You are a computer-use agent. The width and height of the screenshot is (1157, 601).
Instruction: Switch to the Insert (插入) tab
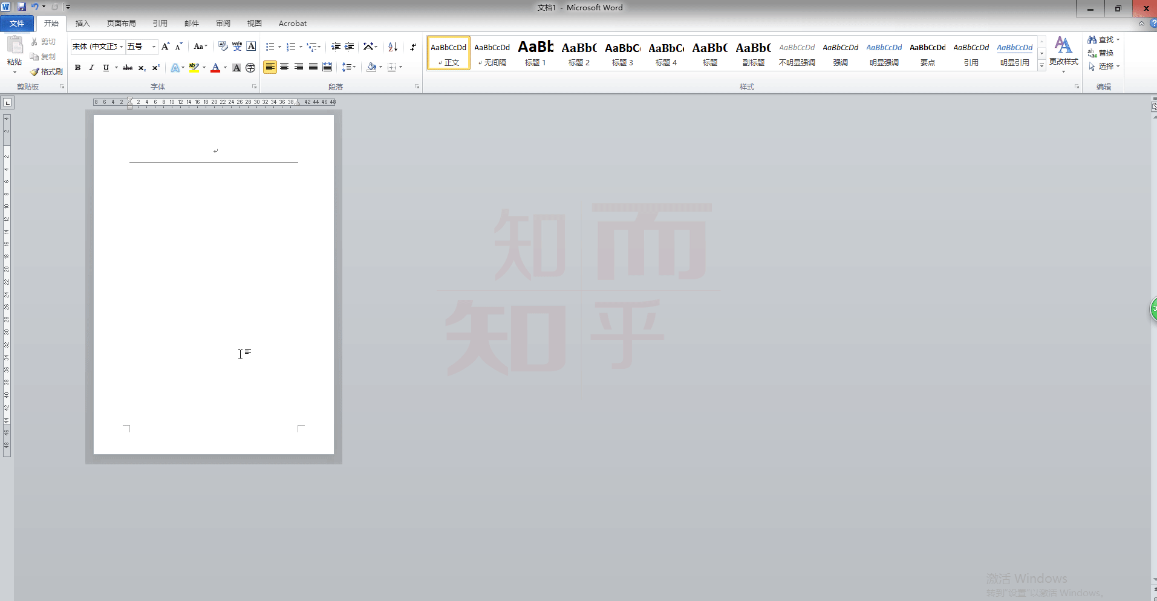click(x=82, y=24)
